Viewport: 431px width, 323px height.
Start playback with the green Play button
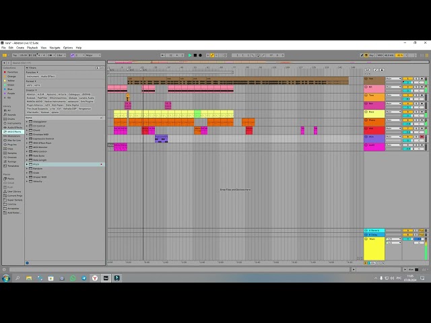coord(190,55)
